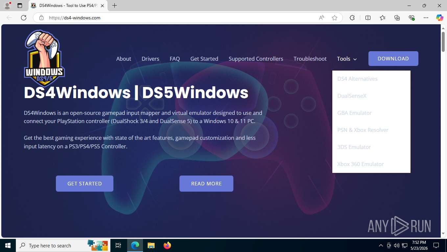Viewport: 447px width, 252px height.
Task: Refresh the page with reload icon
Action: (24, 18)
